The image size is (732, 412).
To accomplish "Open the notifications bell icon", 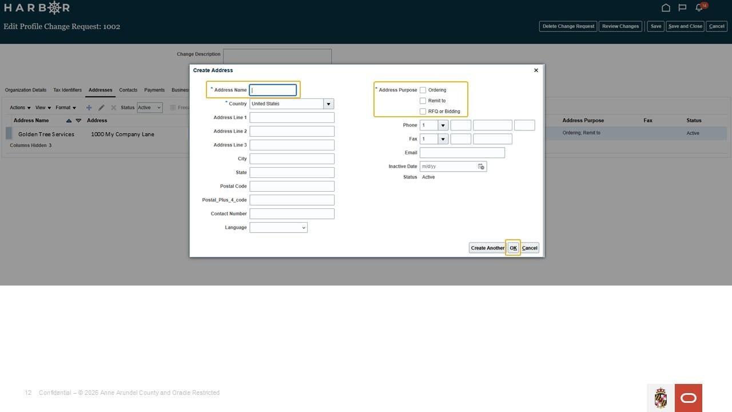I will coord(699,7).
